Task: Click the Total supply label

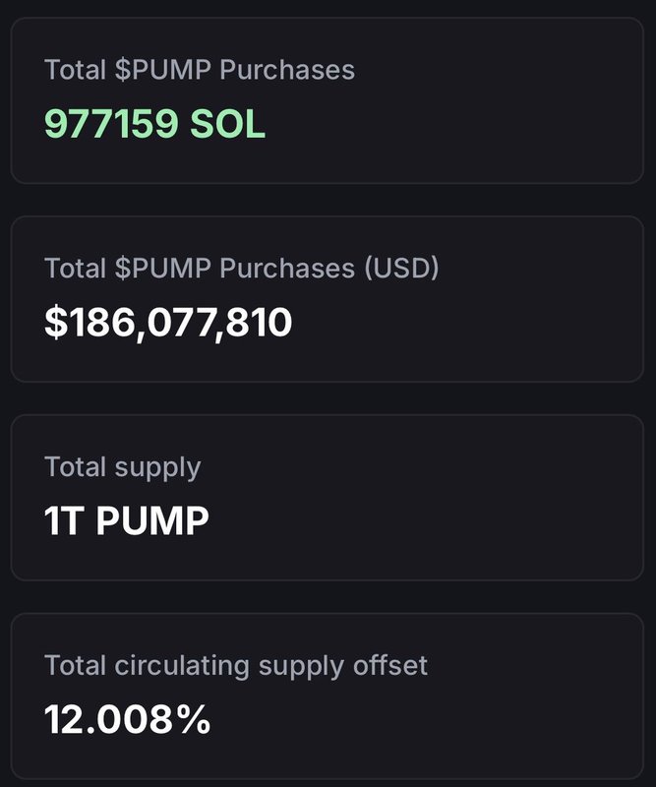Action: (x=122, y=466)
